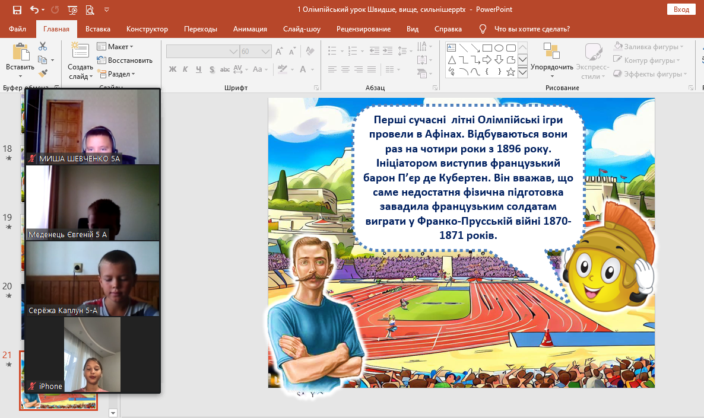
Task: Open the Упорядочить arrange menu
Action: (552, 60)
